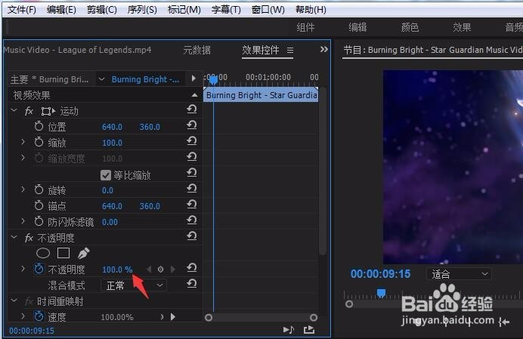Expand the 旋转 parameter
Screen dimensions: 523x339
[x=23, y=189]
